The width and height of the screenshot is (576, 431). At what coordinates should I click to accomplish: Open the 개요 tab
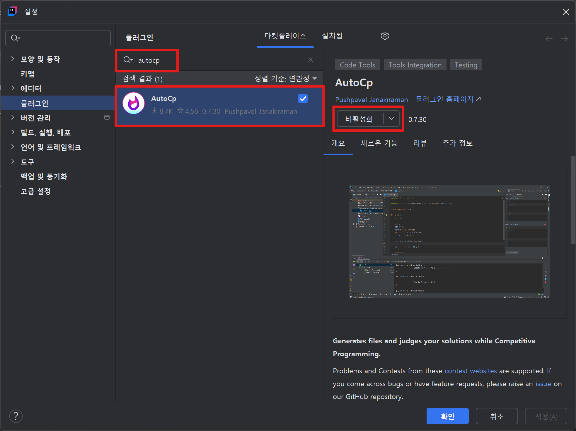[338, 143]
